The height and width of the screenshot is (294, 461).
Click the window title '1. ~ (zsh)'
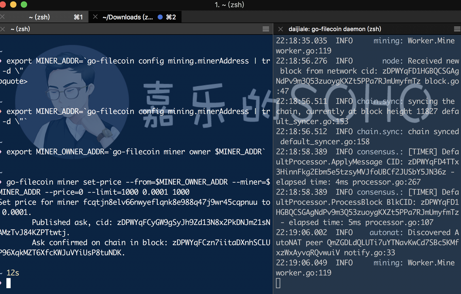(x=229, y=5)
